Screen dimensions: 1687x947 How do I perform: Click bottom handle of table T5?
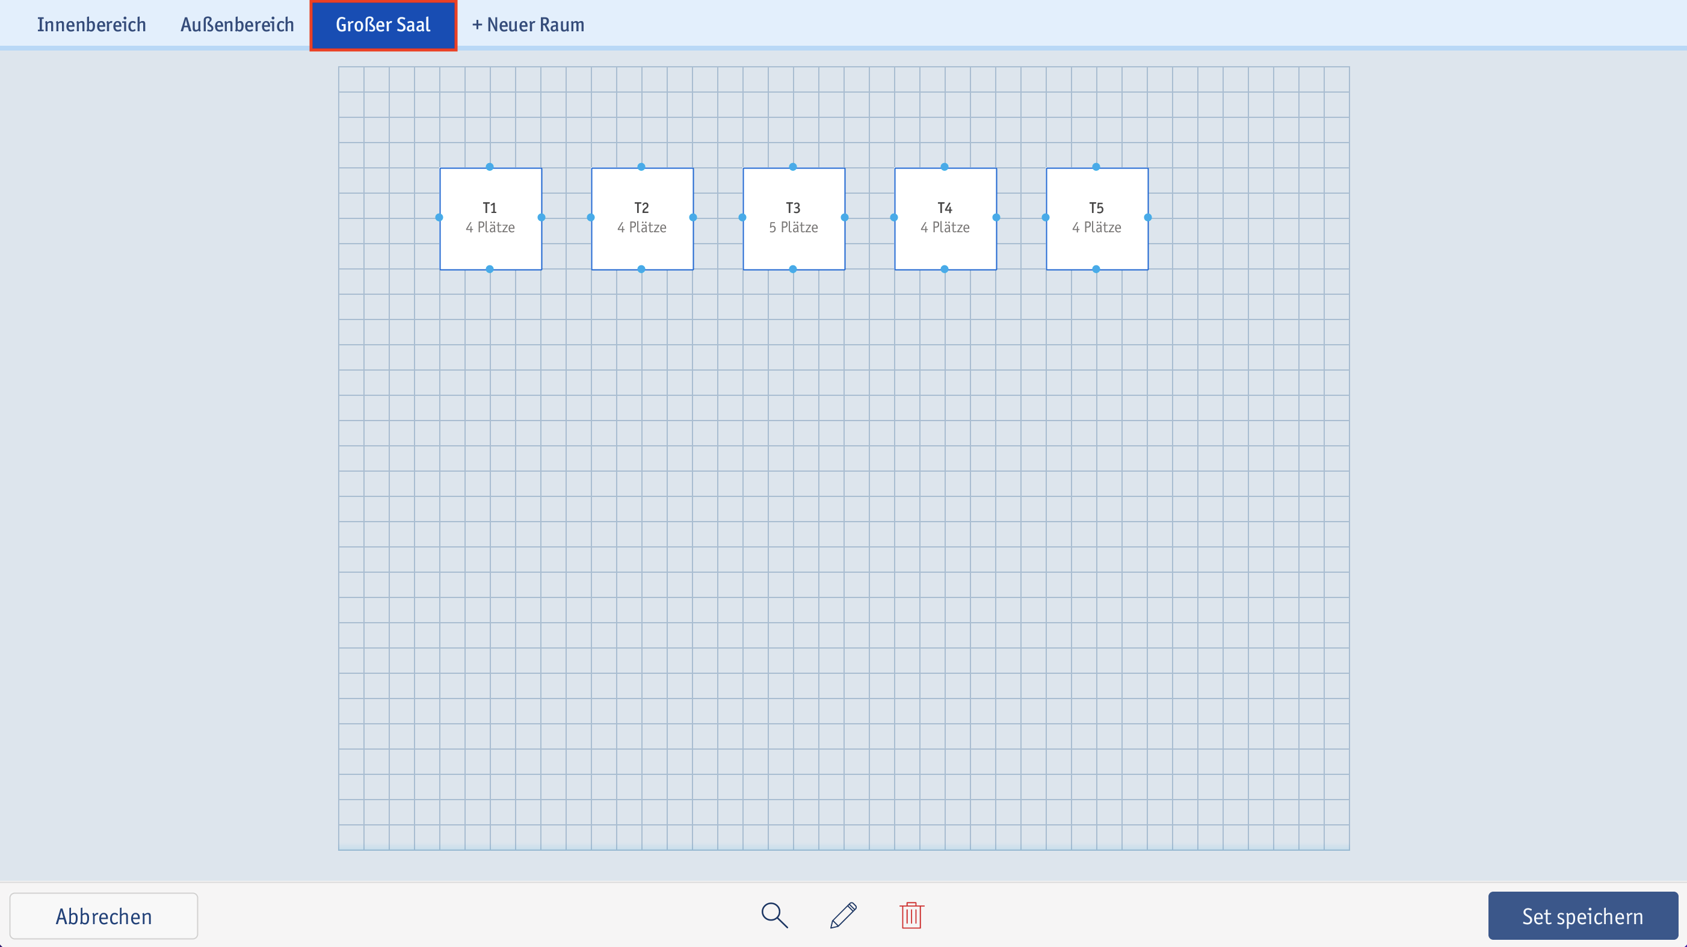(x=1096, y=269)
